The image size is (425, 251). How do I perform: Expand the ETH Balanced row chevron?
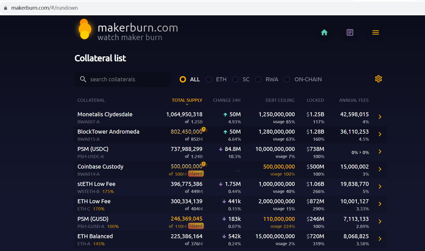(x=380, y=239)
